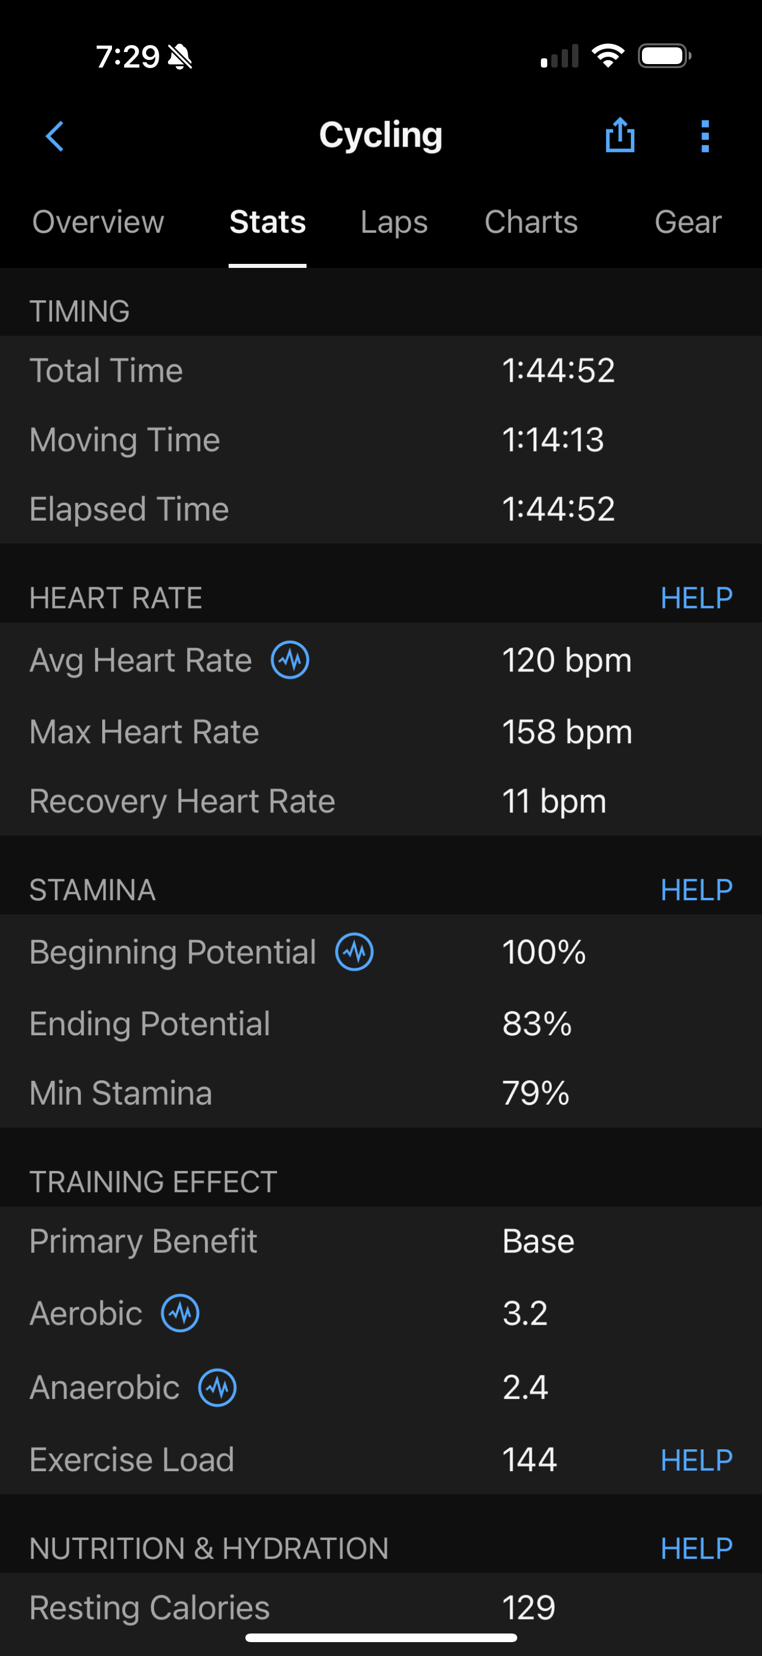The height and width of the screenshot is (1656, 762).
Task: Tap the Firstbeat icon beside Beginning Potential
Action: (354, 952)
